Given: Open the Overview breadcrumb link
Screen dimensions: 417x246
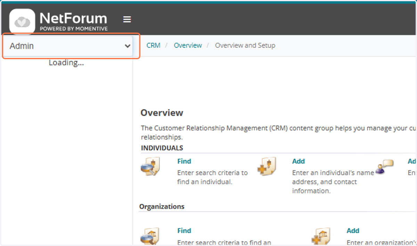Looking at the screenshot, I should (x=188, y=45).
